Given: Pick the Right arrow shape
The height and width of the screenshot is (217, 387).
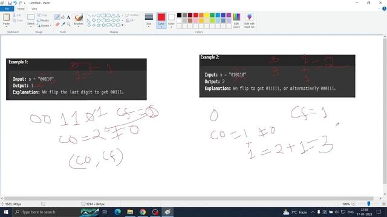Looking at the screenshot, I should tap(108, 20).
